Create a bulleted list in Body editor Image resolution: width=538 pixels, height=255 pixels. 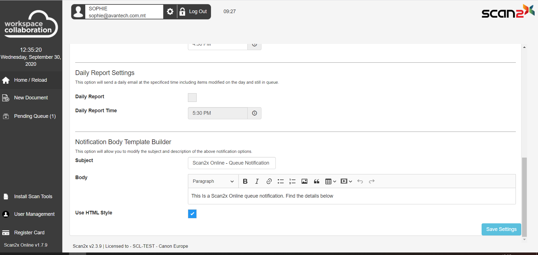click(281, 181)
